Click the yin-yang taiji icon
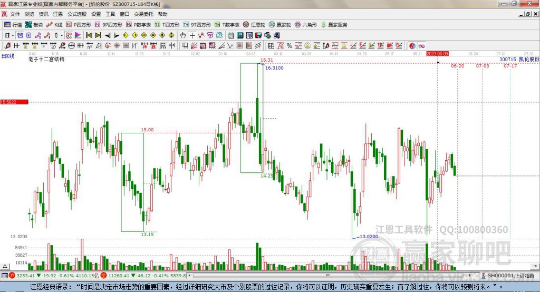 [412, 45]
